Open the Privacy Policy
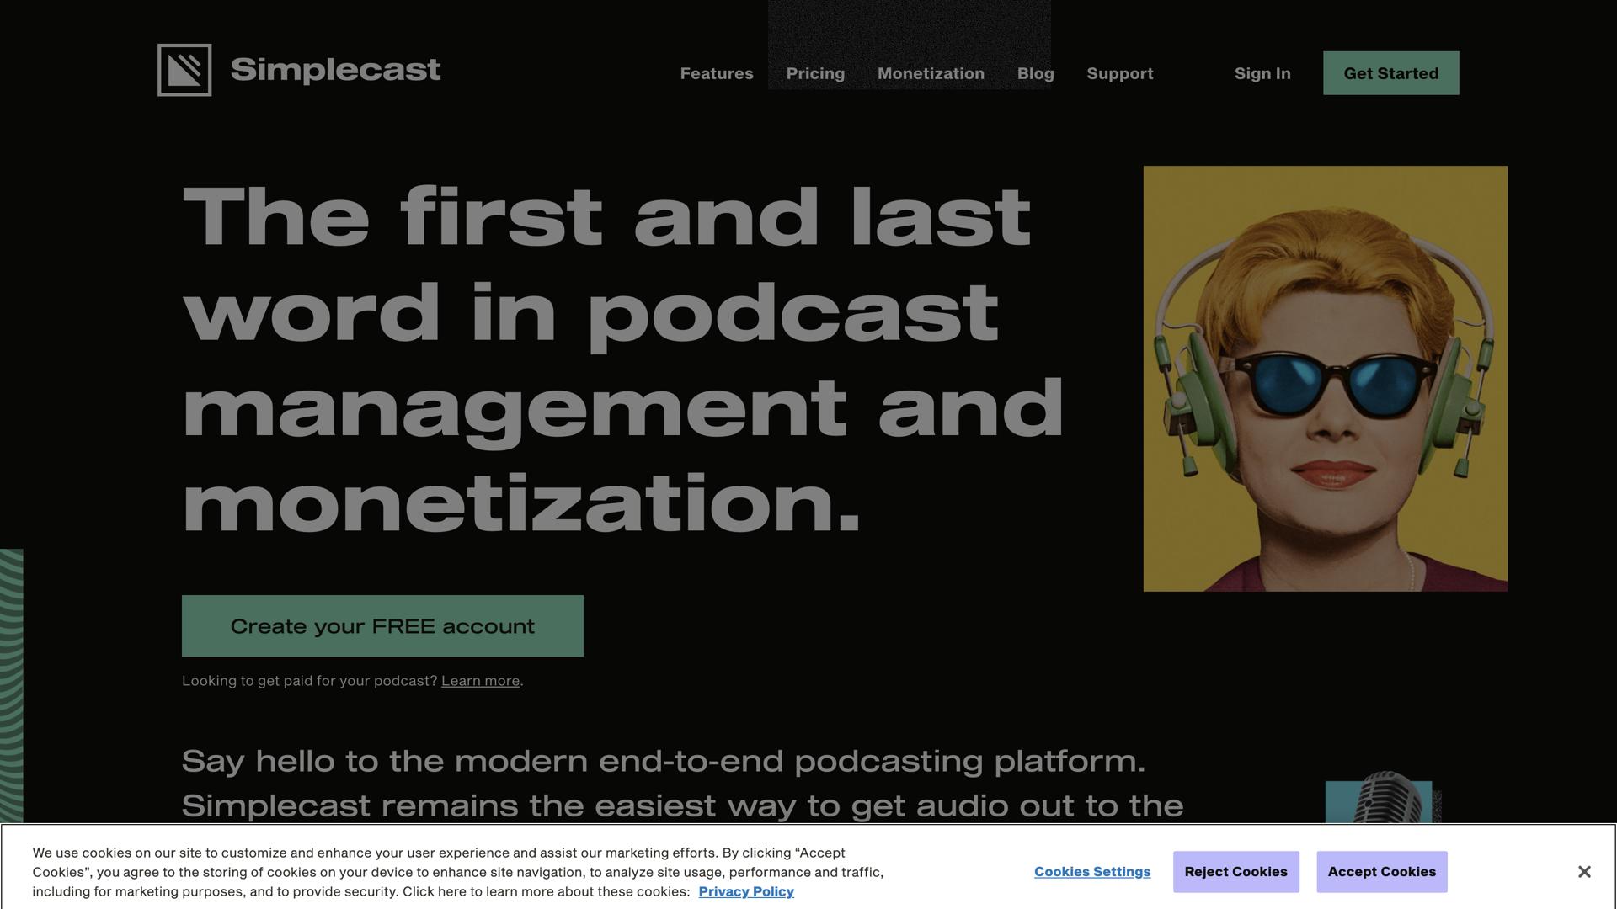Viewport: 1617px width, 909px height. [x=746, y=891]
